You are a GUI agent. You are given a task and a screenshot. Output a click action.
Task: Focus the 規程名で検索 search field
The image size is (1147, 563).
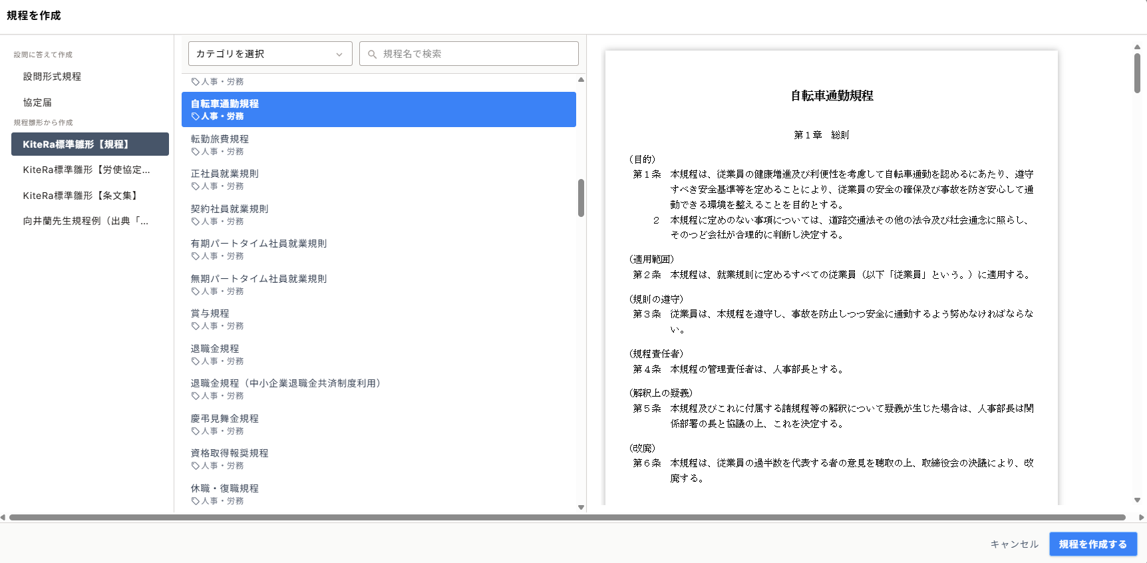[469, 54]
